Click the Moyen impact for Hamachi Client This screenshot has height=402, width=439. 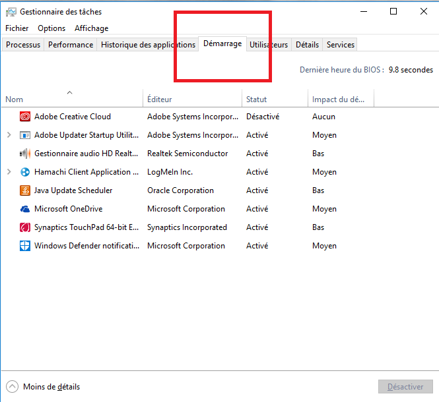pyautogui.click(x=324, y=172)
